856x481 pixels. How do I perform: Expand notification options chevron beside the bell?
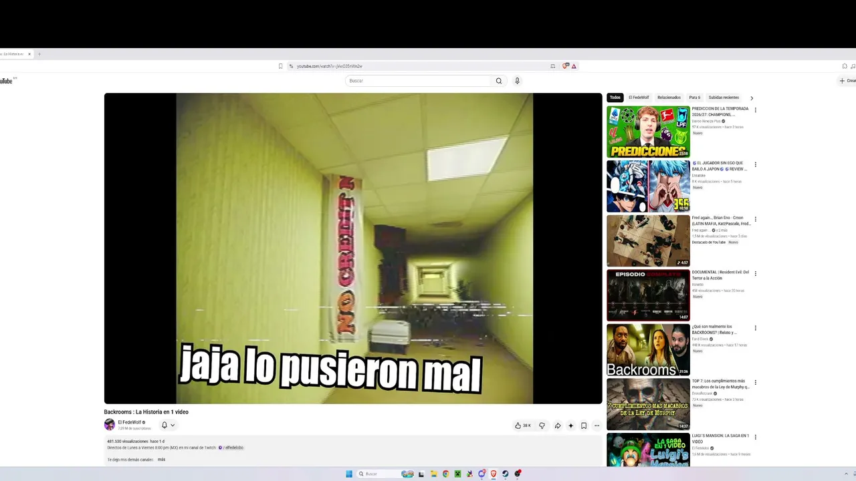click(173, 425)
